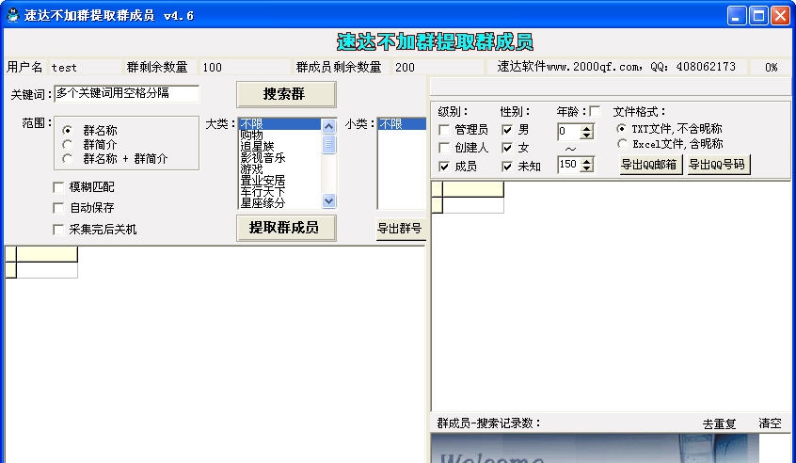Click the 去重复 link
This screenshot has height=463, width=796.
(719, 423)
